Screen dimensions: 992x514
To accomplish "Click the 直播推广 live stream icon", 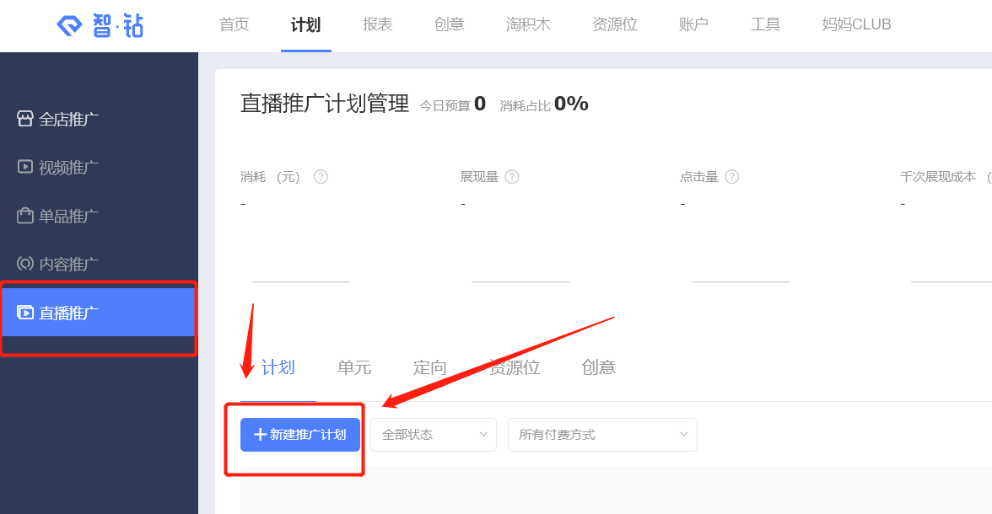I will [25, 313].
